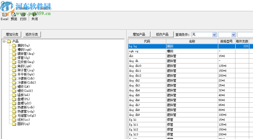253x139 pixels.
Task: Click the 修改分类 button
Action: tap(32, 34)
